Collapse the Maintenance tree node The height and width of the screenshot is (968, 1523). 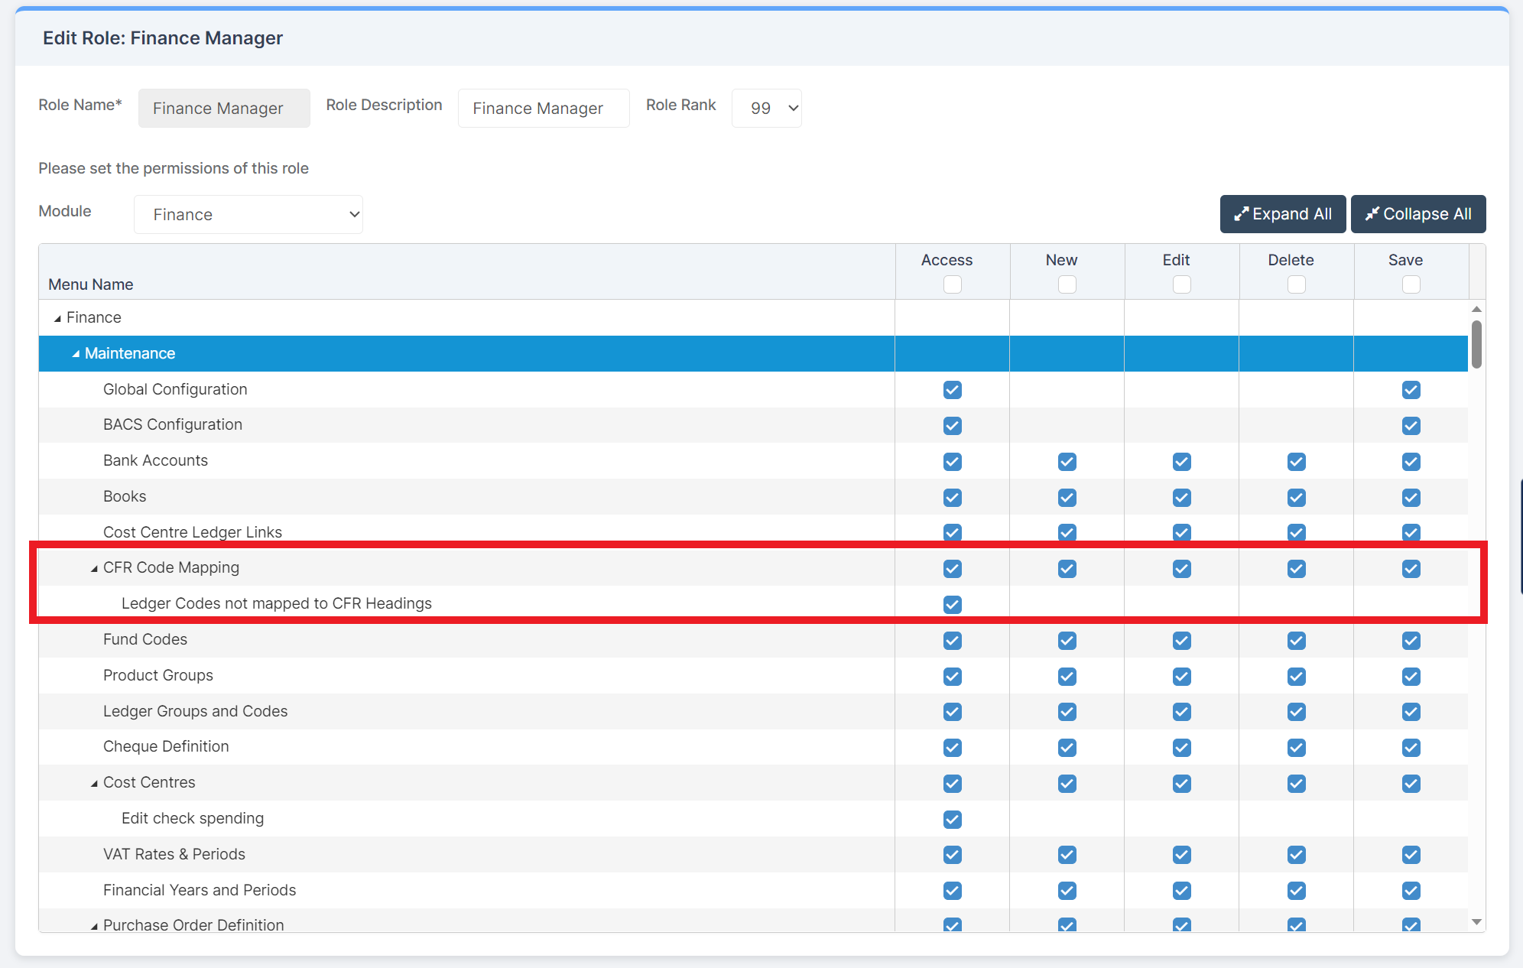click(x=76, y=354)
